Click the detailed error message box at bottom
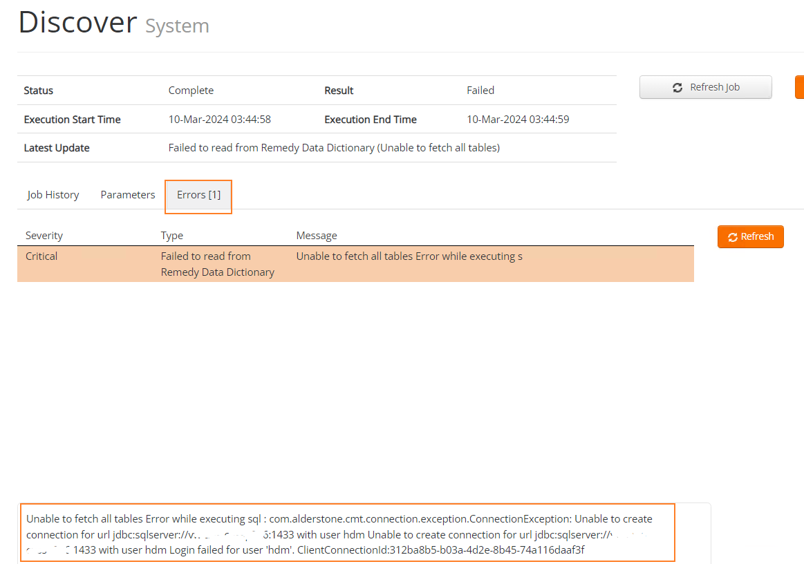The width and height of the screenshot is (804, 564). [348, 533]
